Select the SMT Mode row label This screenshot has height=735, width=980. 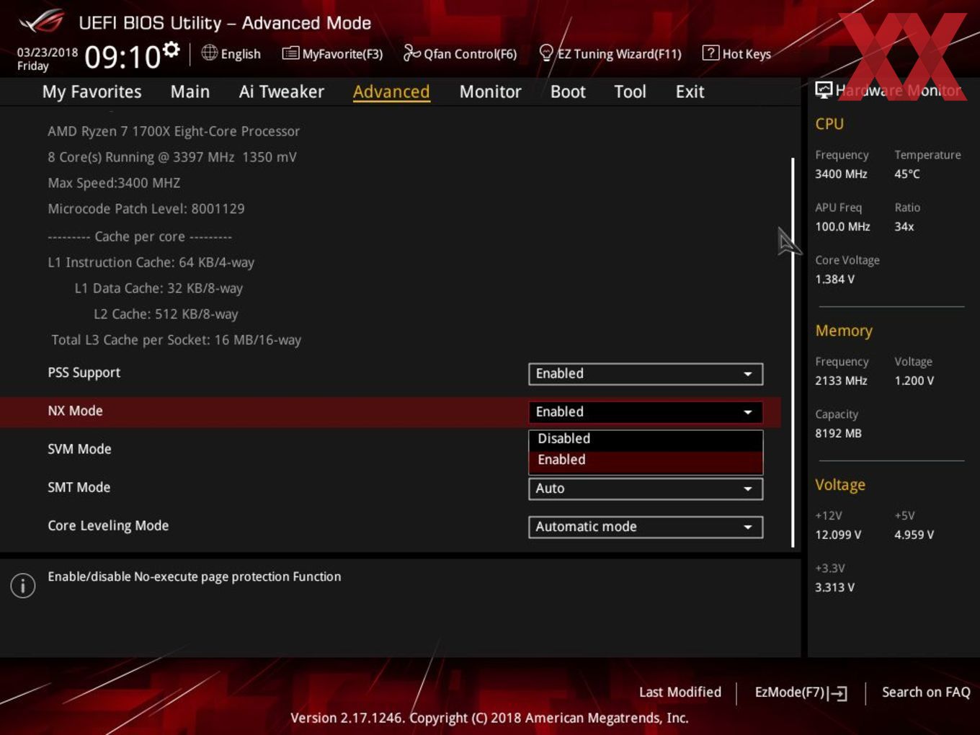(79, 487)
